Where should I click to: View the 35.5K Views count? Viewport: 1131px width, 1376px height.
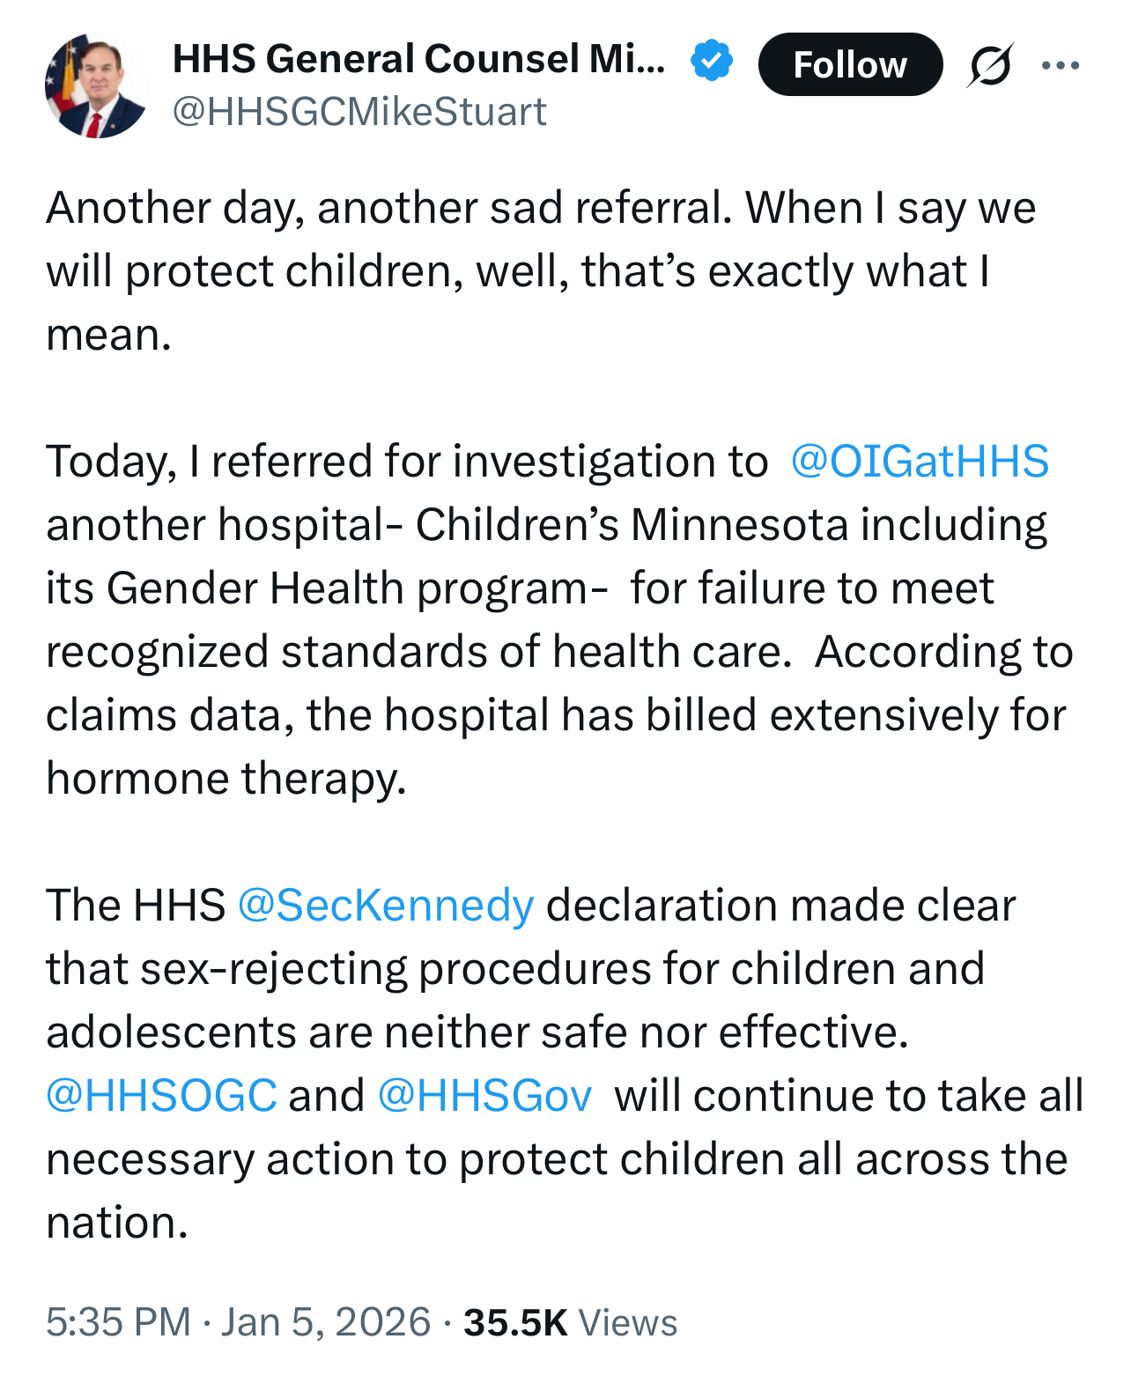(570, 1322)
